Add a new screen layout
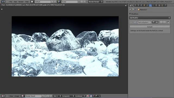Screen dimensions: 174x98 click(52, 2)
